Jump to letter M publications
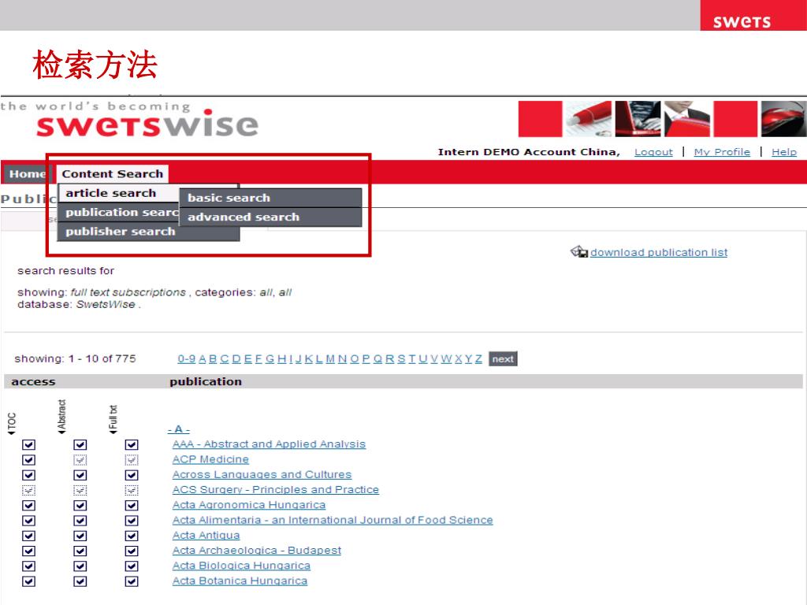Image resolution: width=807 pixels, height=605 pixels. click(x=330, y=358)
